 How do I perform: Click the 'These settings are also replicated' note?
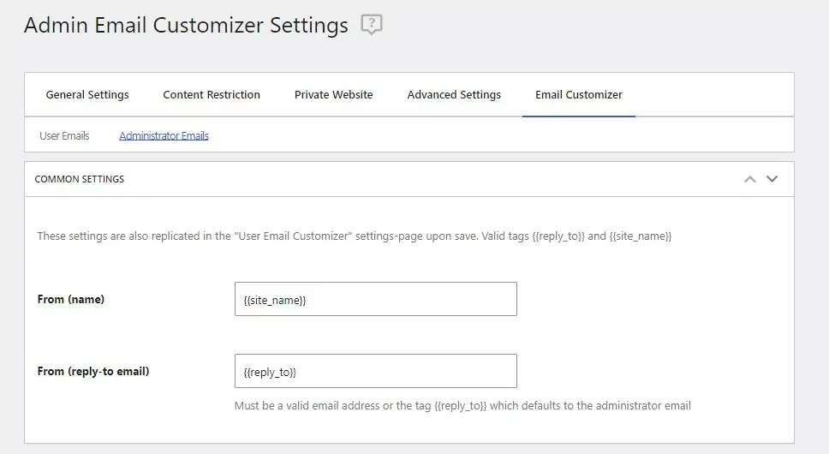(355, 236)
